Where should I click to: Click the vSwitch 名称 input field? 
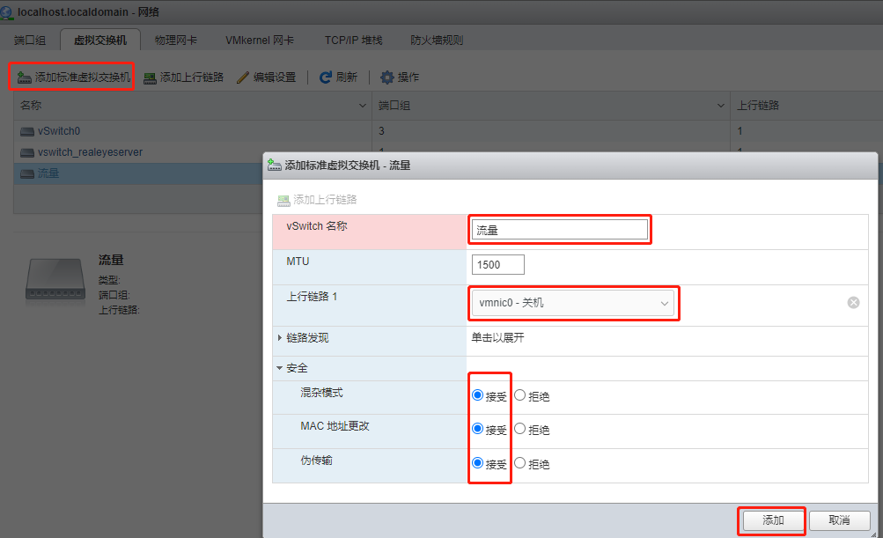tap(560, 230)
